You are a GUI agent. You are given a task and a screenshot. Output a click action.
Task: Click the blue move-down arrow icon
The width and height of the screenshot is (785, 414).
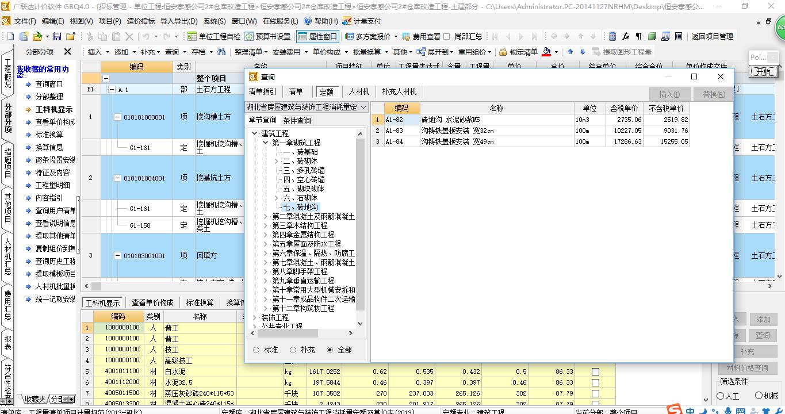pyautogui.click(x=583, y=52)
